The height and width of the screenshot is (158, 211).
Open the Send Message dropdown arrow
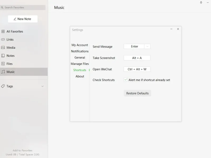[147, 47]
